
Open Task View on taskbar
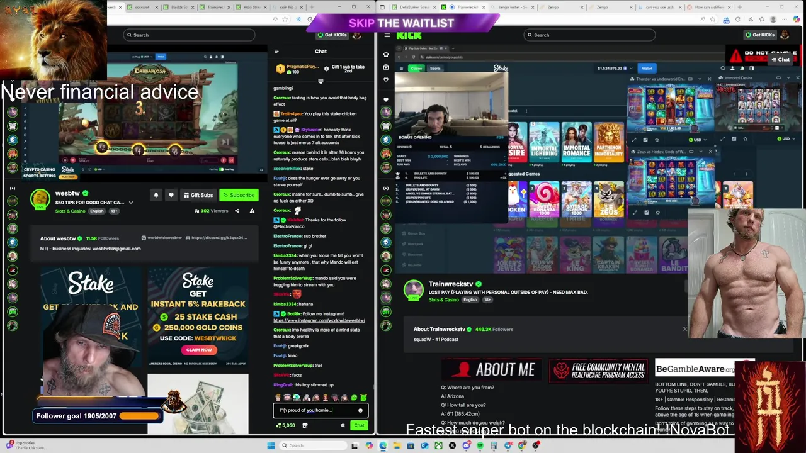(x=355, y=445)
